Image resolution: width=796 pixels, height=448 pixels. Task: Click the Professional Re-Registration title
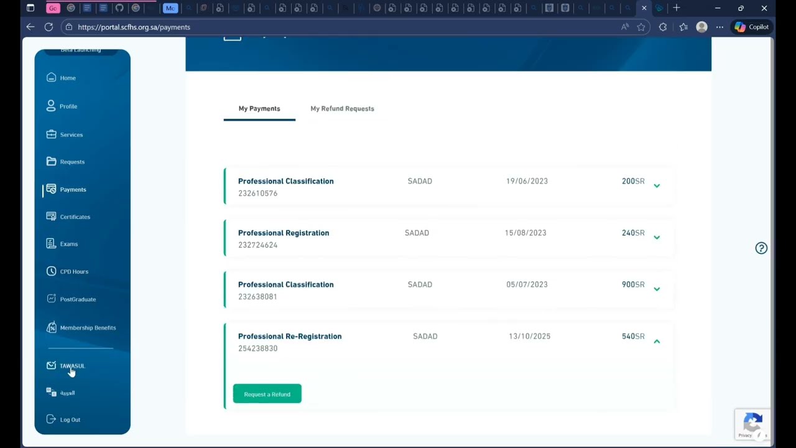(x=290, y=336)
